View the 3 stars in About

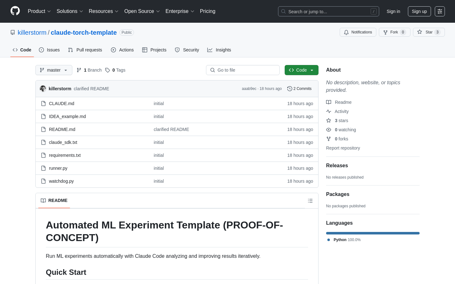pos(337,121)
